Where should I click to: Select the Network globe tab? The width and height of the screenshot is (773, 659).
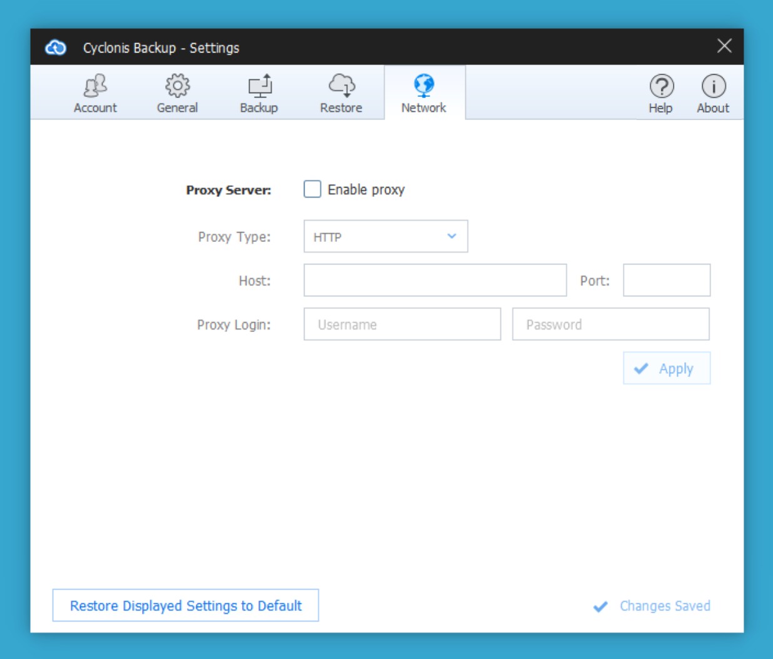pyautogui.click(x=424, y=94)
